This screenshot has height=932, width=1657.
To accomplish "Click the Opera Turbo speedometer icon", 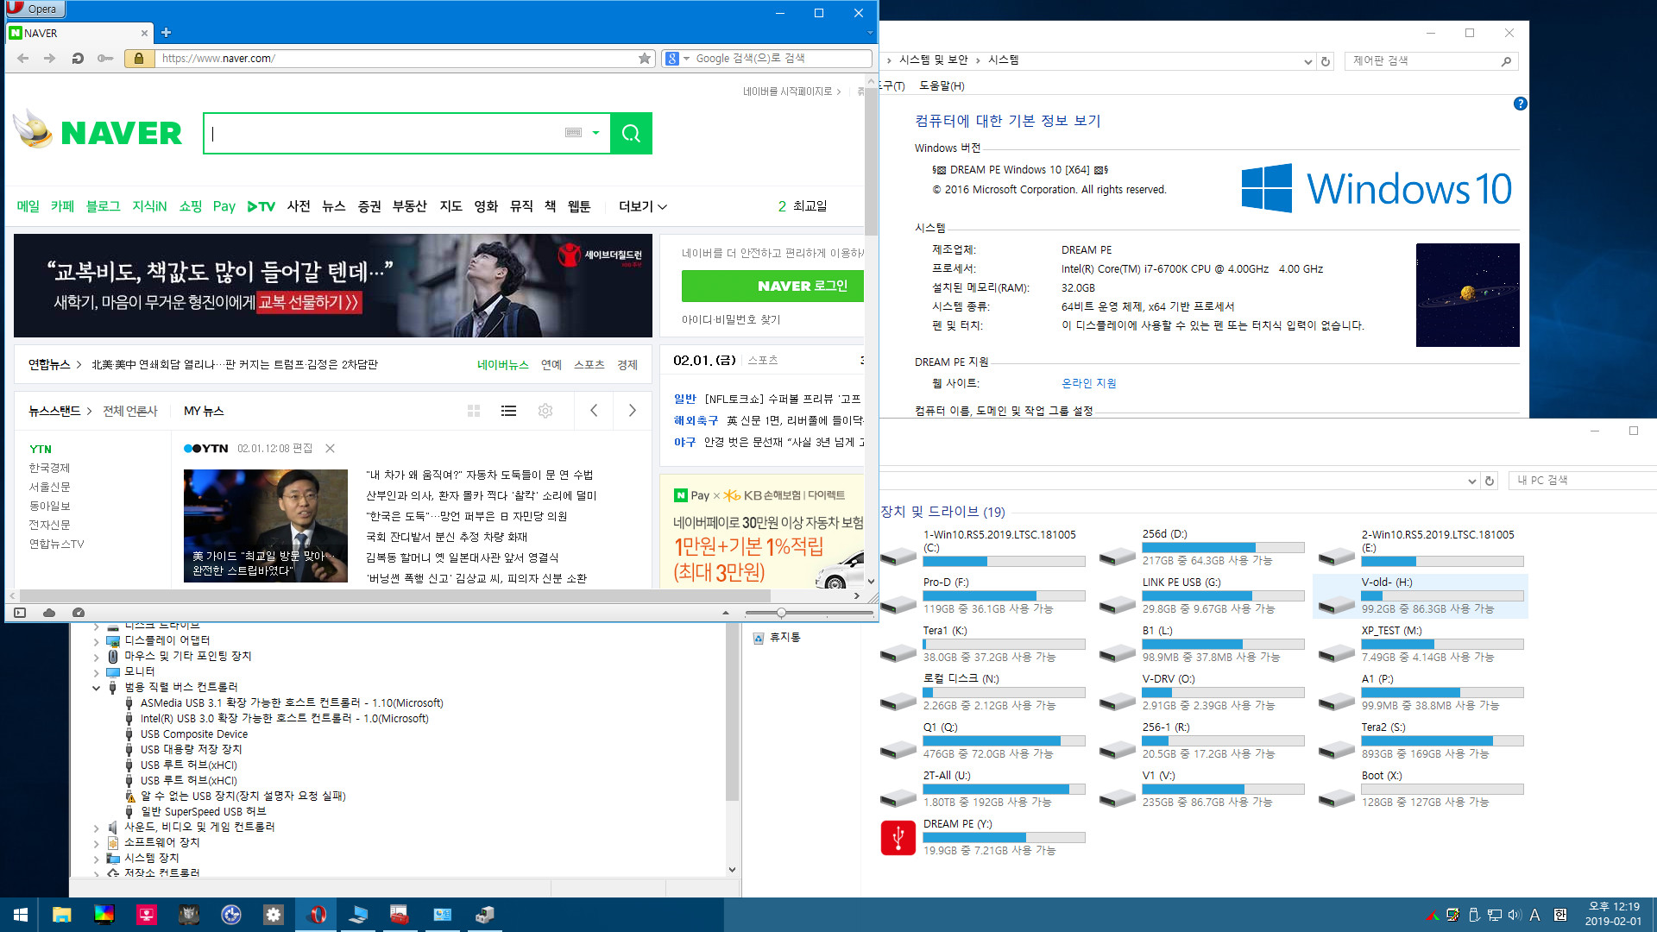I will [79, 613].
